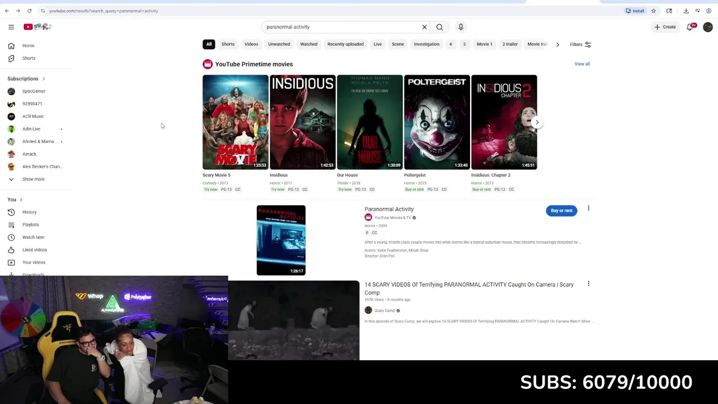Install the YouTube app
The height and width of the screenshot is (404, 718).
click(635, 11)
